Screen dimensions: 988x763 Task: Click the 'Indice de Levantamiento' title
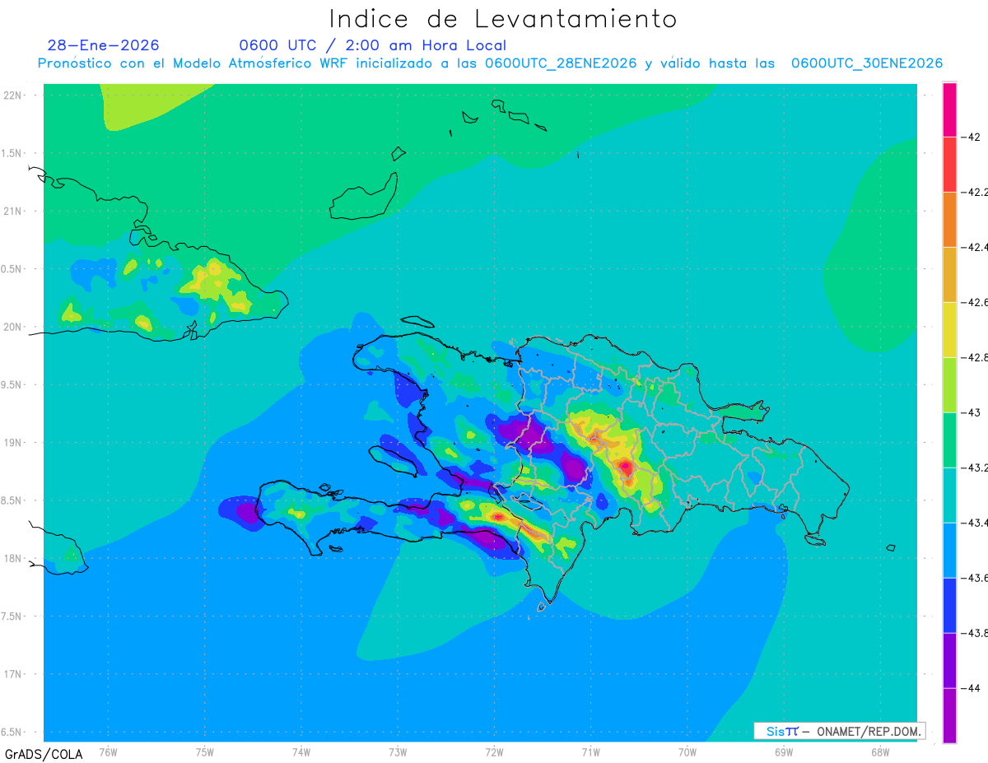[x=503, y=19]
